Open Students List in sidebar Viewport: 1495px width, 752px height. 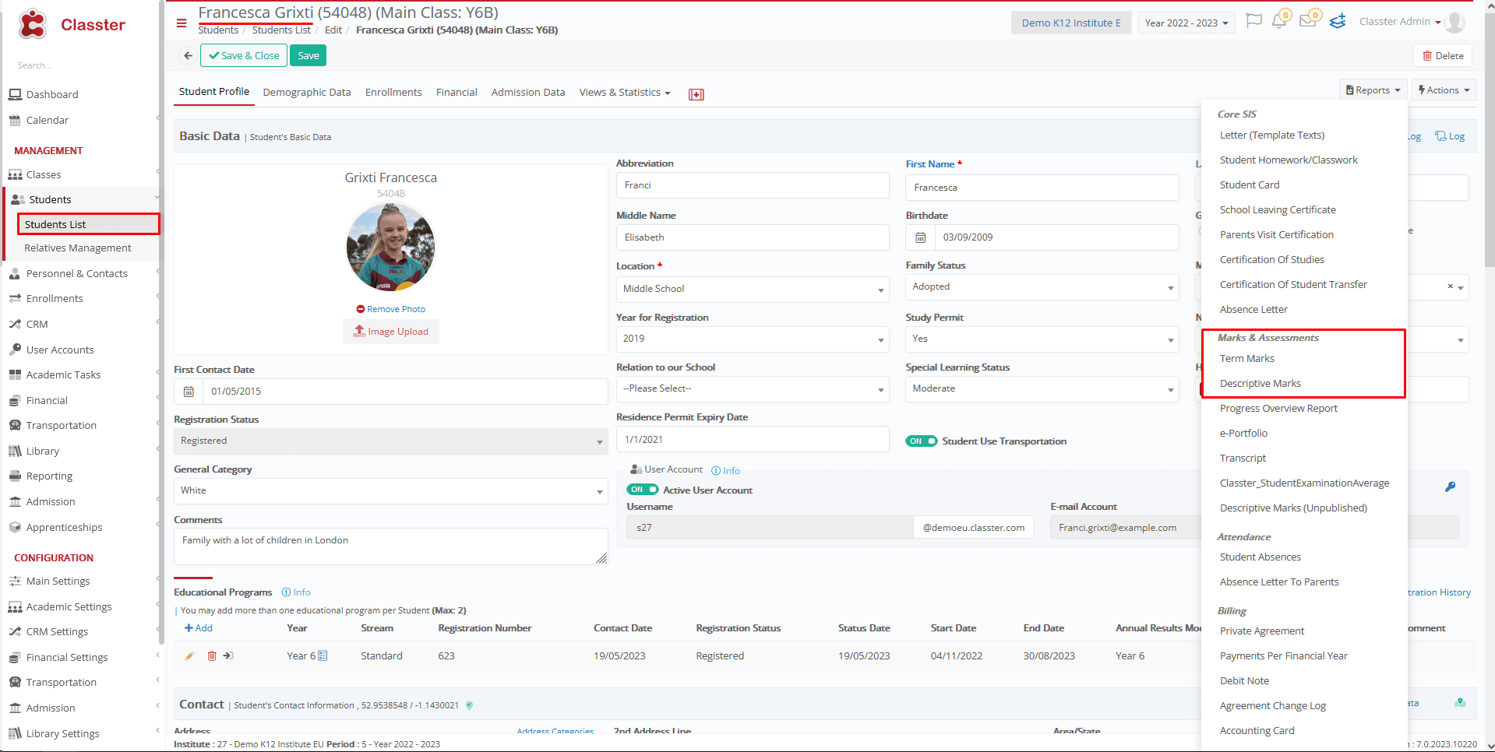[x=89, y=224]
